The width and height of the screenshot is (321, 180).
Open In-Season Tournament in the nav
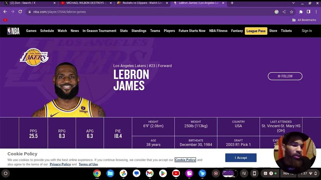[x=99, y=31]
